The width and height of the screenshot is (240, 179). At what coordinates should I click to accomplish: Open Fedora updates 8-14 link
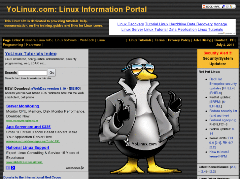pyautogui.click(x=222, y=131)
